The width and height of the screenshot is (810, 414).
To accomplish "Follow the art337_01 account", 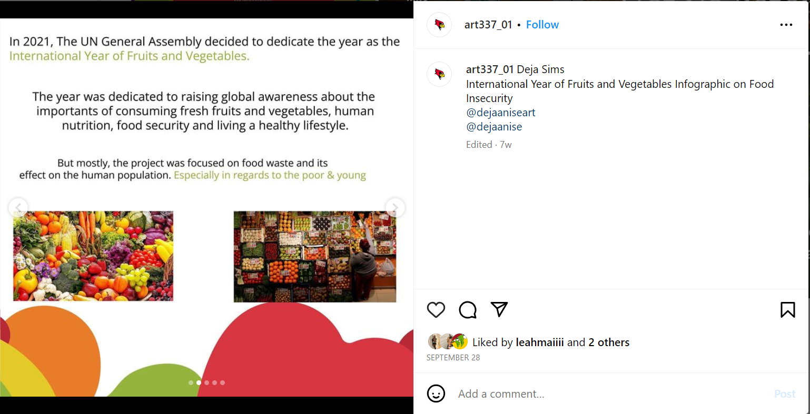I will click(x=542, y=25).
